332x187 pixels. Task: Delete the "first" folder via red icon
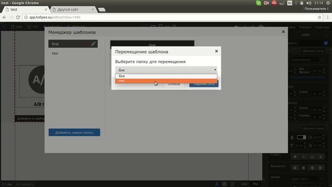point(86,44)
